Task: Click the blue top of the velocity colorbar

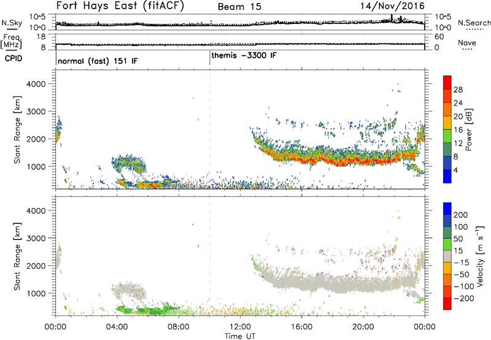Action: 447,209
